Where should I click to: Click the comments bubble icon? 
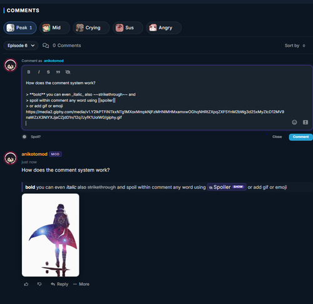(46, 46)
